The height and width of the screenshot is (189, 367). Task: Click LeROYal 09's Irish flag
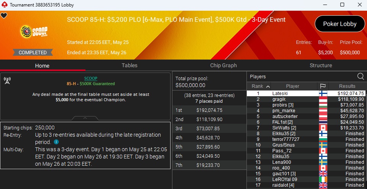[323, 179]
